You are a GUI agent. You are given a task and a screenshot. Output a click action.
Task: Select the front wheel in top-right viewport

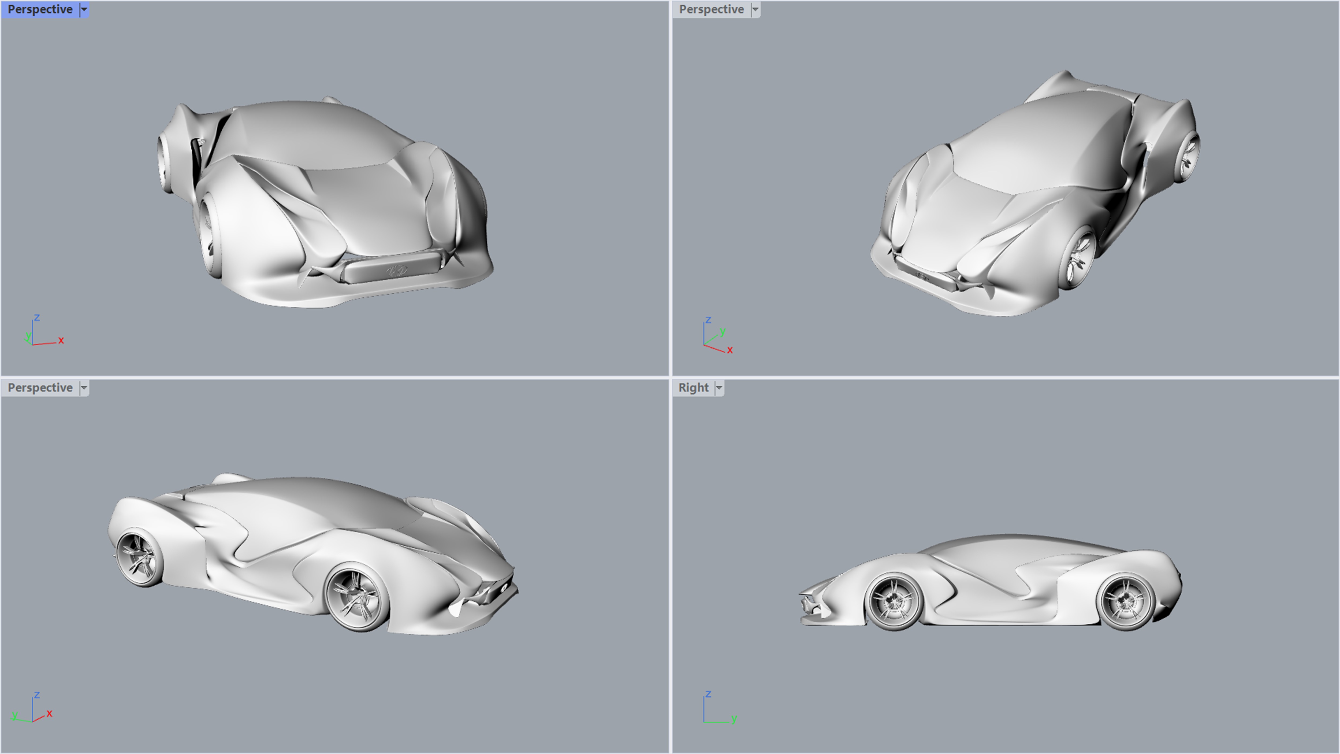[1081, 259]
